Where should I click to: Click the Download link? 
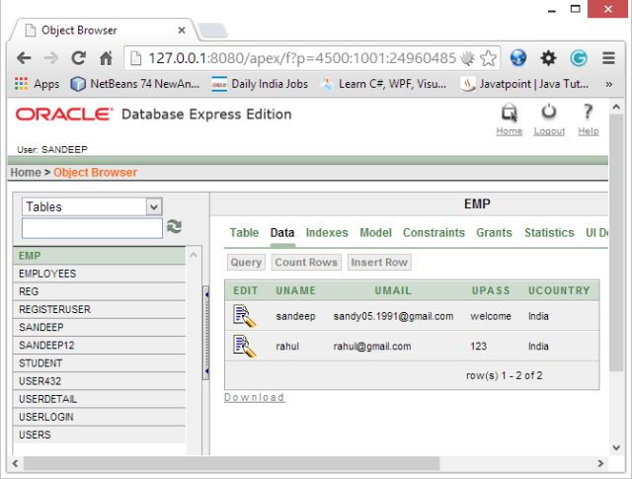(x=255, y=398)
